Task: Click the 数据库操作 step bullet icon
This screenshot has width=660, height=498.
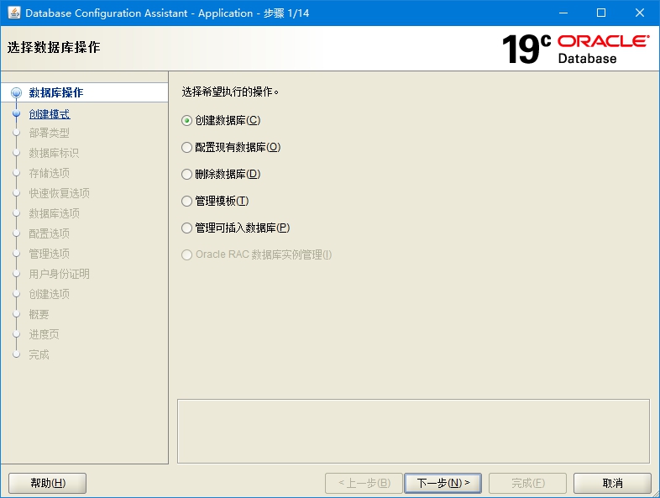Action: (x=15, y=93)
